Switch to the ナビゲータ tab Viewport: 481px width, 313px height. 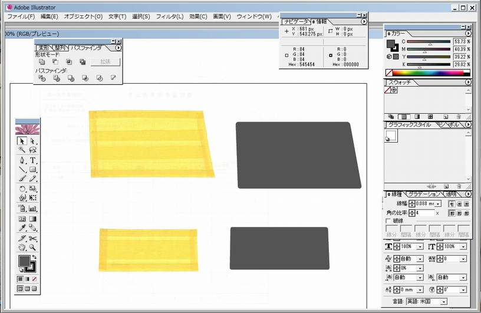click(x=296, y=22)
